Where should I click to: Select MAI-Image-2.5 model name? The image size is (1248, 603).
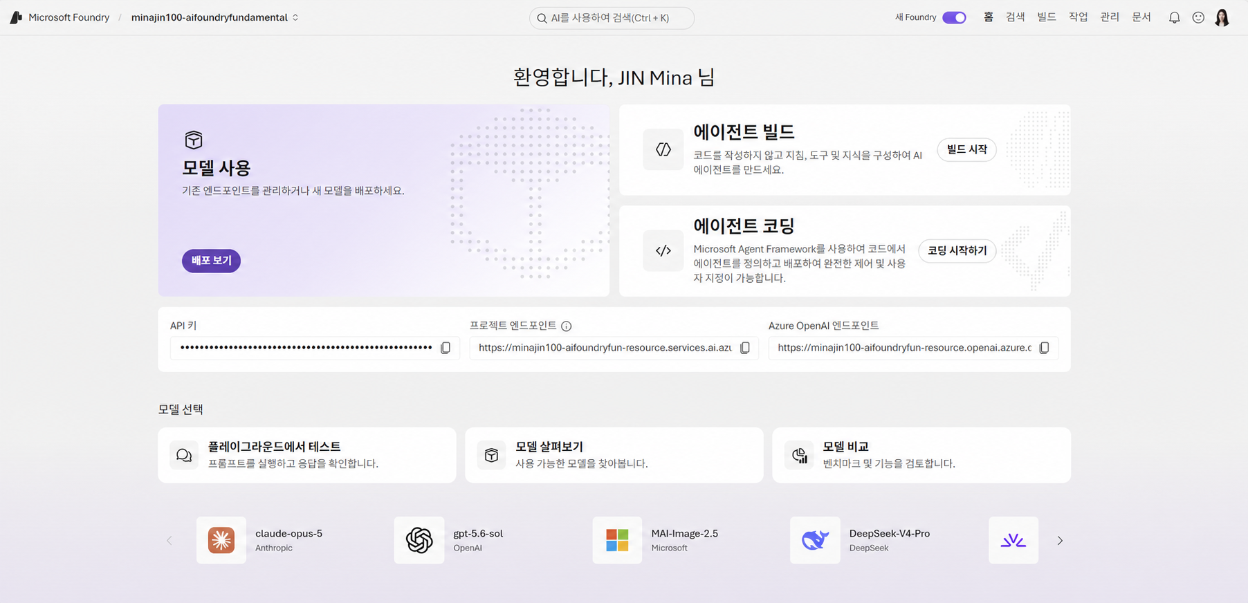pos(684,533)
